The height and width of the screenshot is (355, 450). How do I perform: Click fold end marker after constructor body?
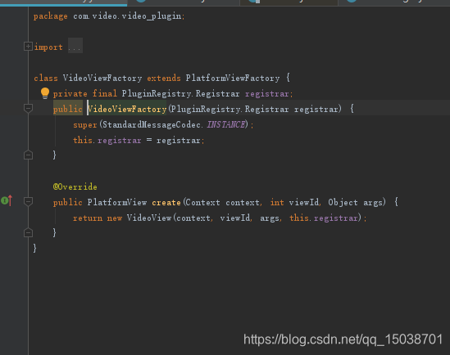point(28,155)
